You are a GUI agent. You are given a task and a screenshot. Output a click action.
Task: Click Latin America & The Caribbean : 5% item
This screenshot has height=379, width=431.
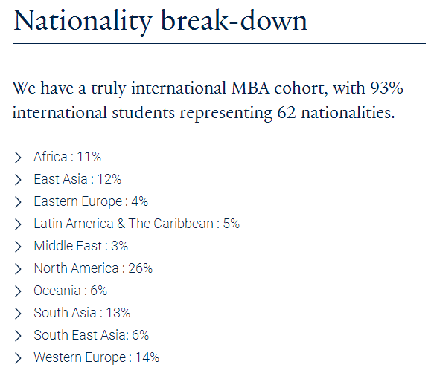137,224
